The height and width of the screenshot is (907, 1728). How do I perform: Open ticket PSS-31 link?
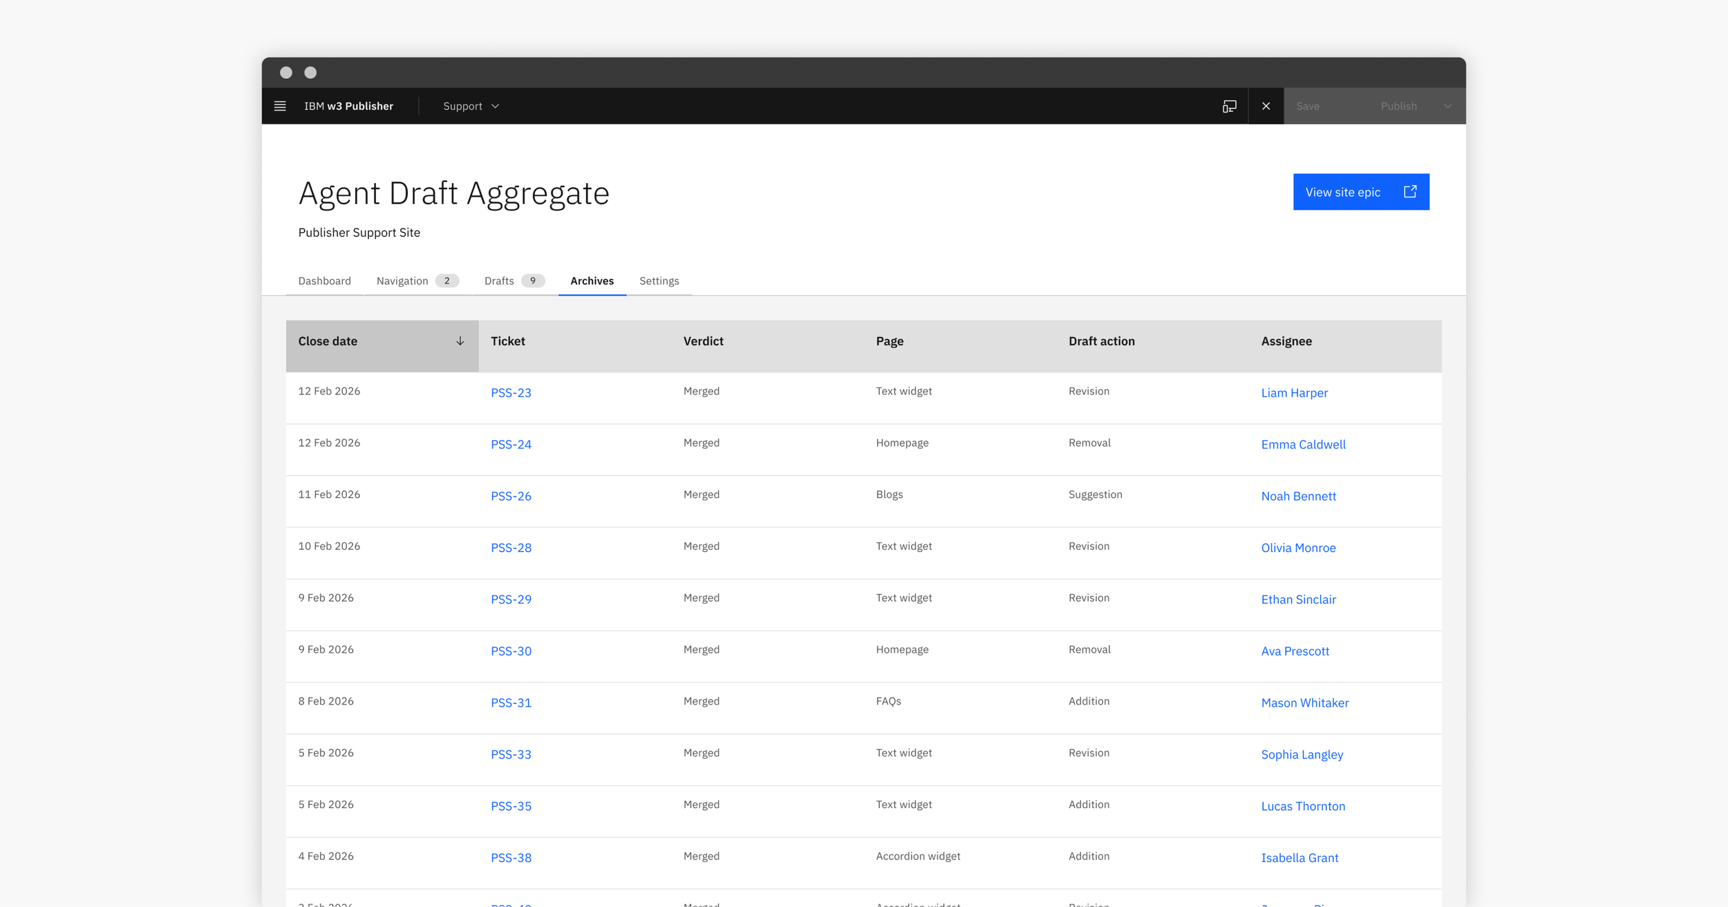coord(511,703)
